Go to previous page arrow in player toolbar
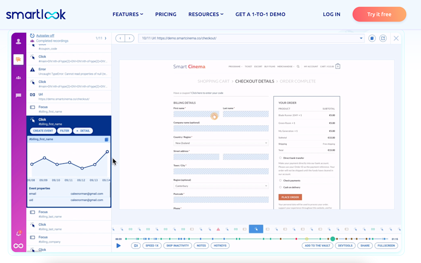Image resolution: width=421 pixels, height=263 pixels. 120,38
